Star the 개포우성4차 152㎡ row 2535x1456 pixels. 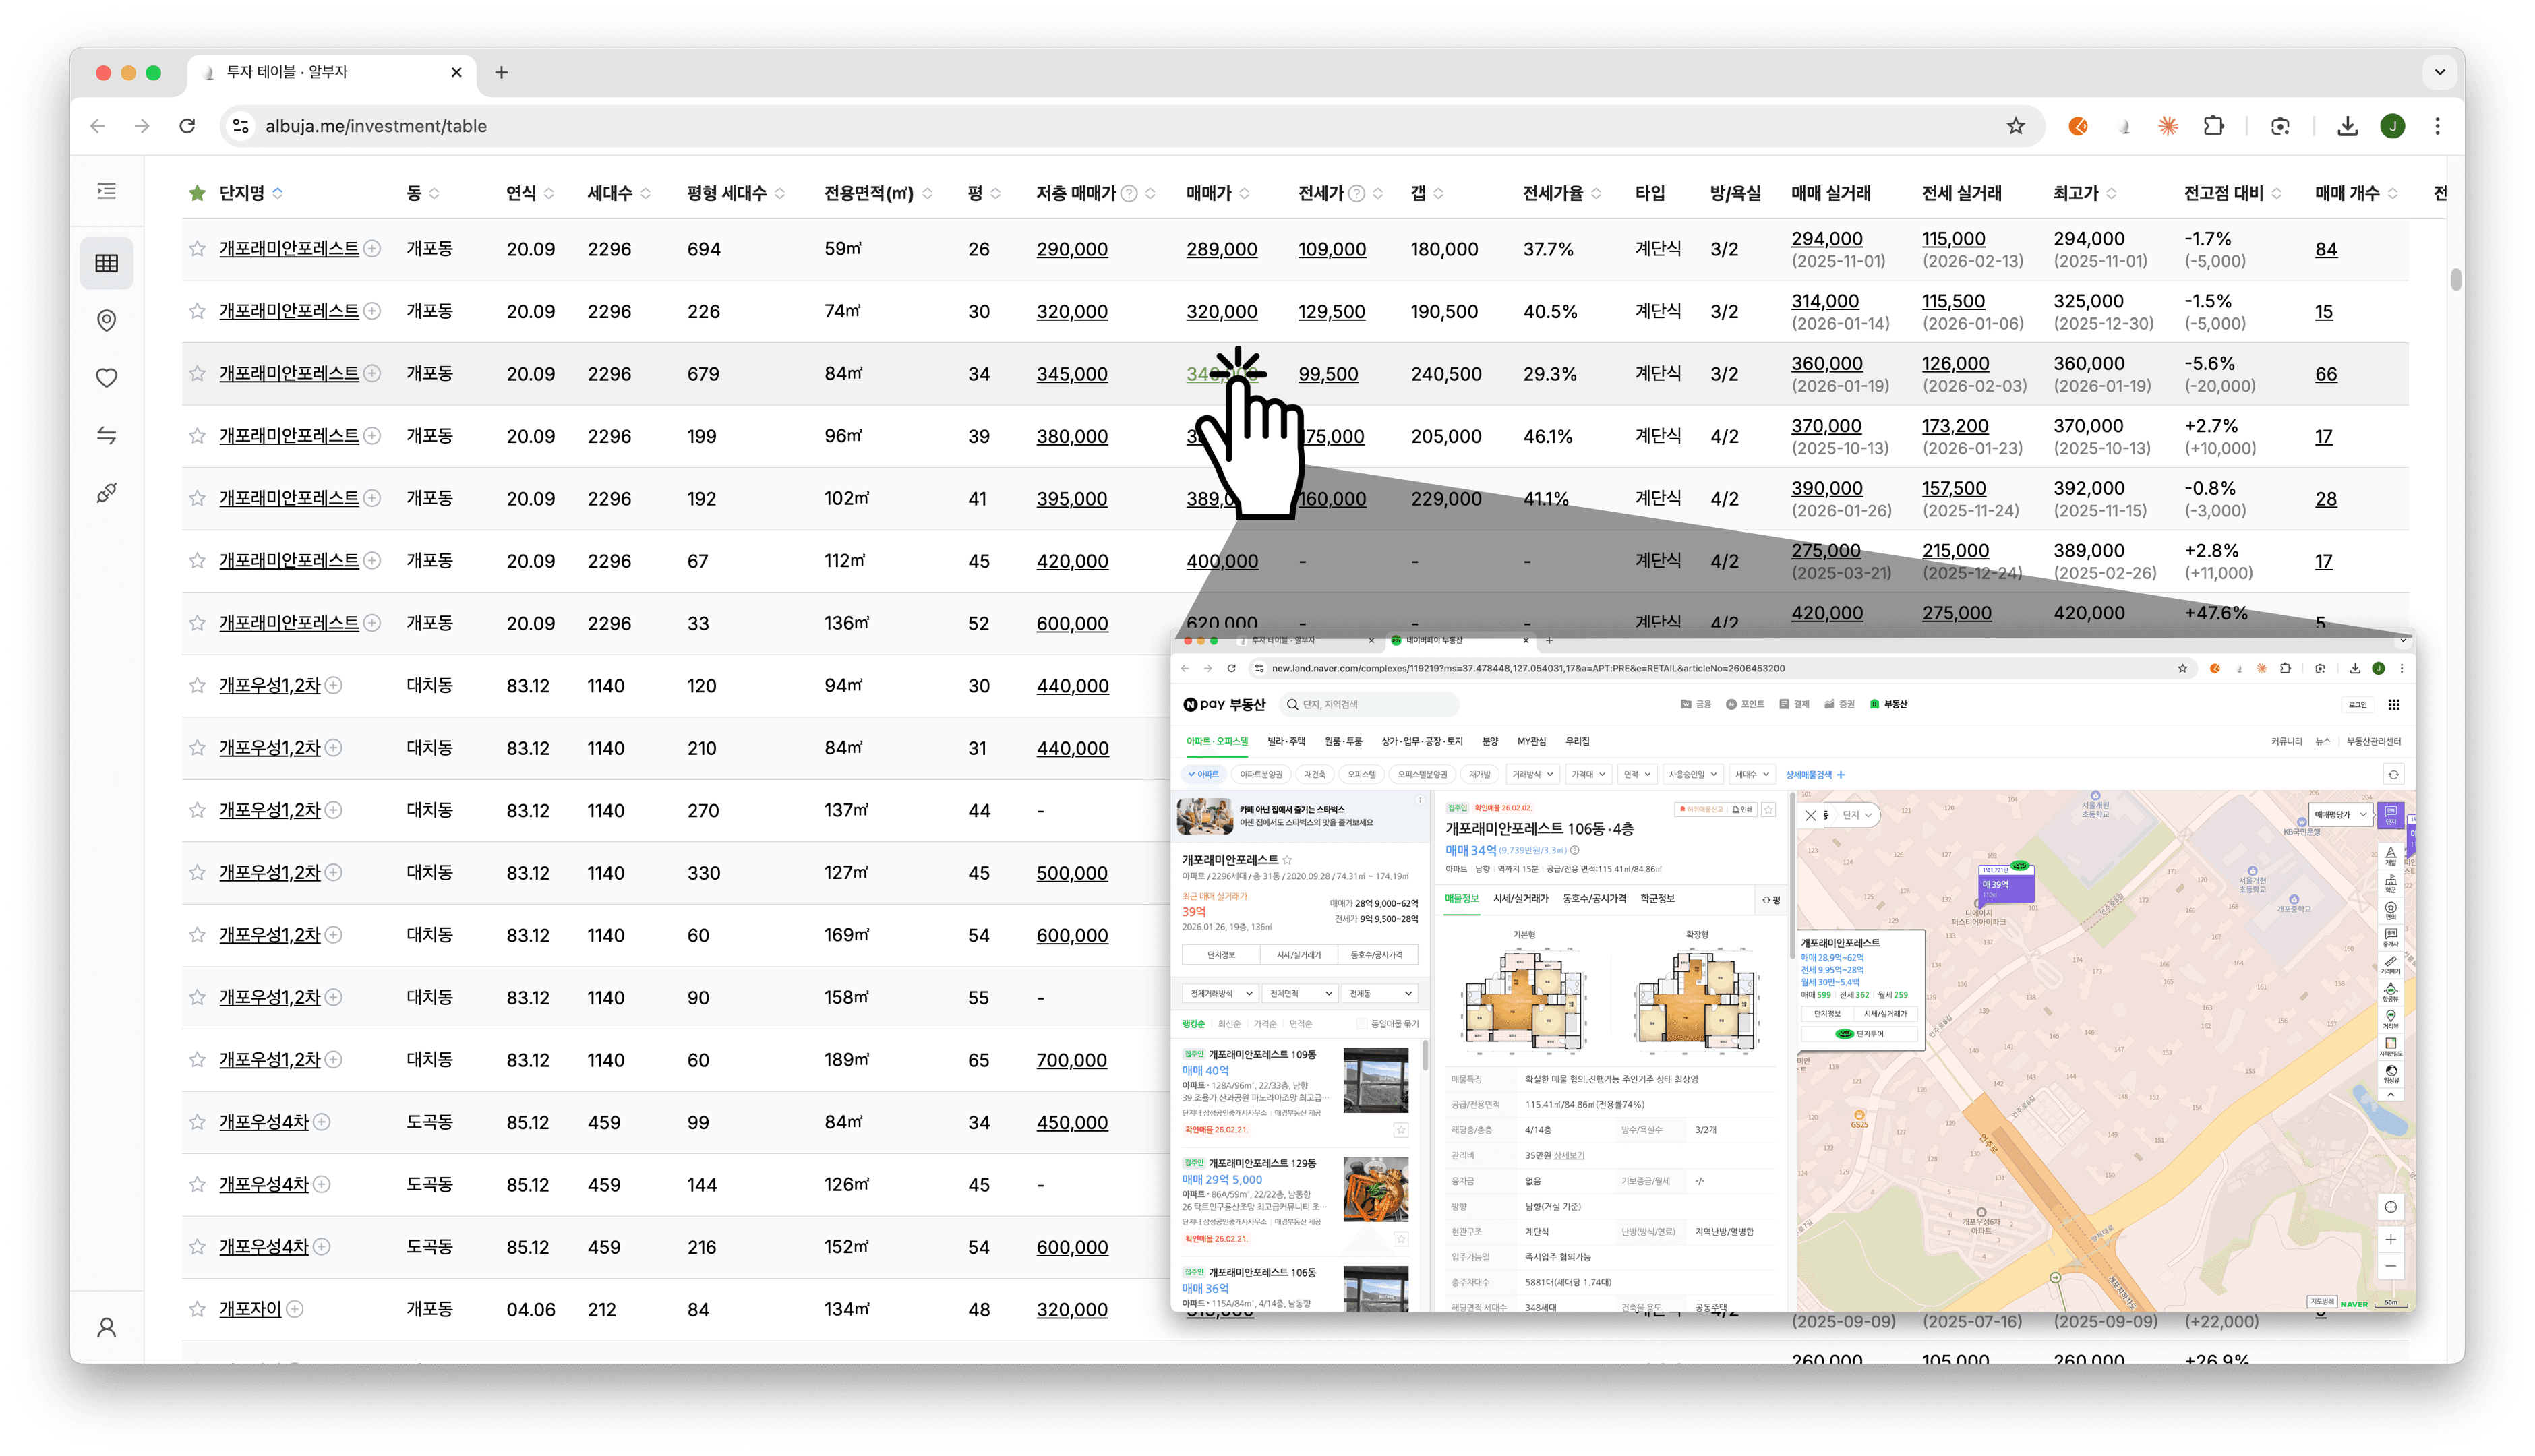point(197,1247)
